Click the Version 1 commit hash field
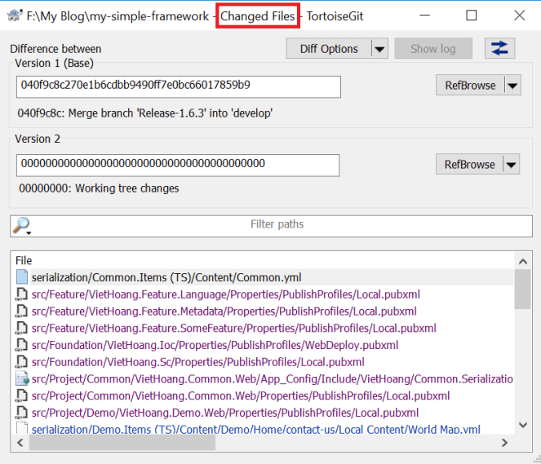Image resolution: width=541 pixels, height=464 pixels. click(x=178, y=86)
